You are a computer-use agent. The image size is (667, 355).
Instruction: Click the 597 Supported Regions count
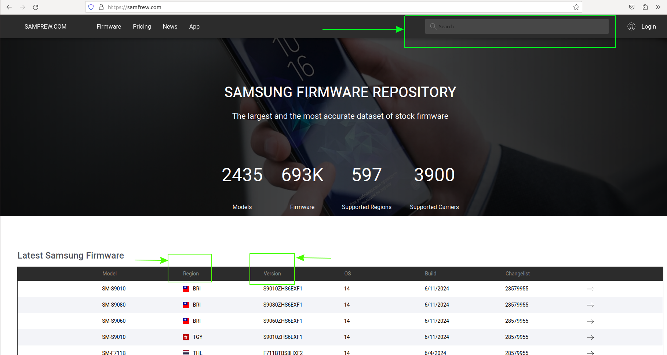[x=367, y=175]
